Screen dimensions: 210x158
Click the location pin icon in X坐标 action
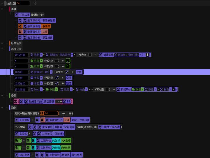[x=33, y=141]
